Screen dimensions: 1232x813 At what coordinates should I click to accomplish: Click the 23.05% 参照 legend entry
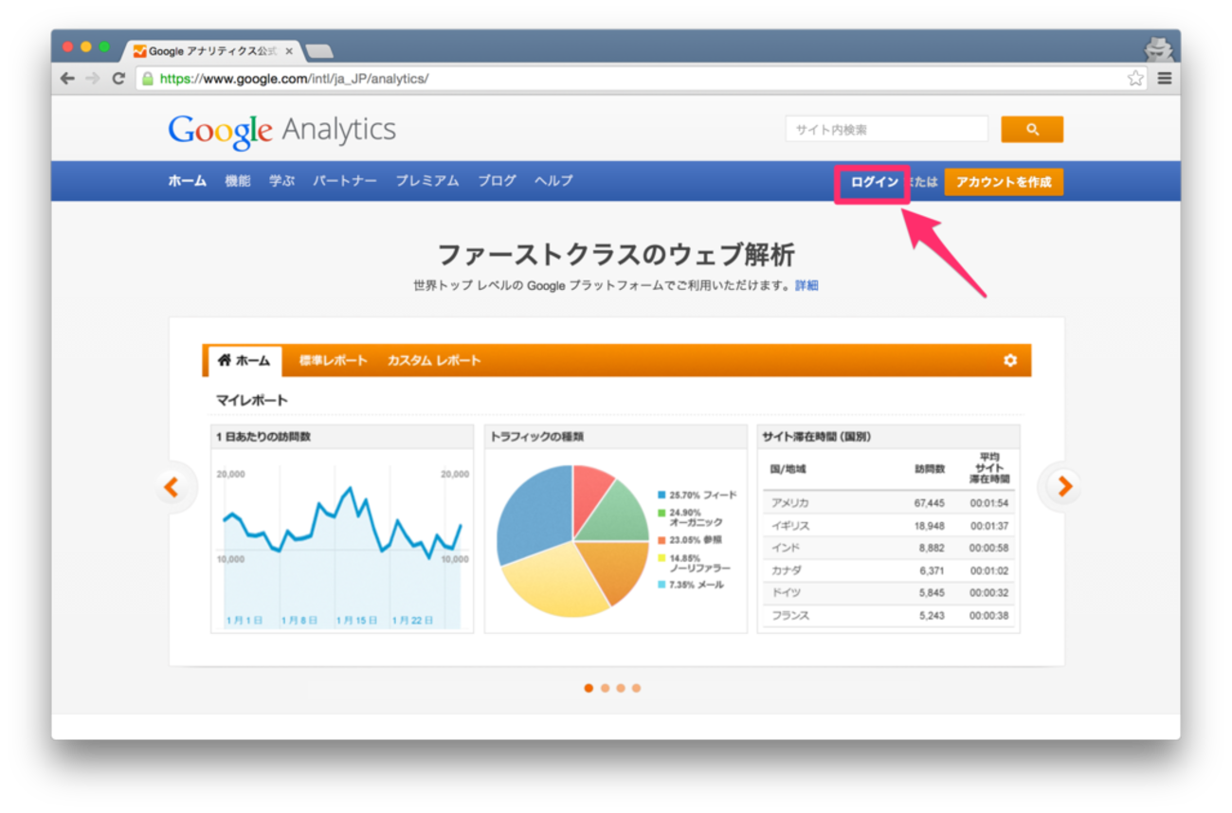point(689,540)
